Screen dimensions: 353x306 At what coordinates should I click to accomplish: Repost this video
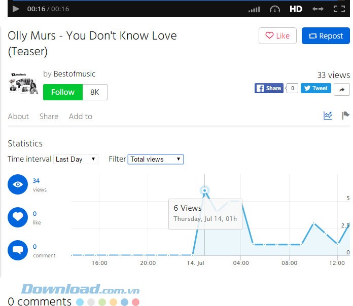pos(326,36)
